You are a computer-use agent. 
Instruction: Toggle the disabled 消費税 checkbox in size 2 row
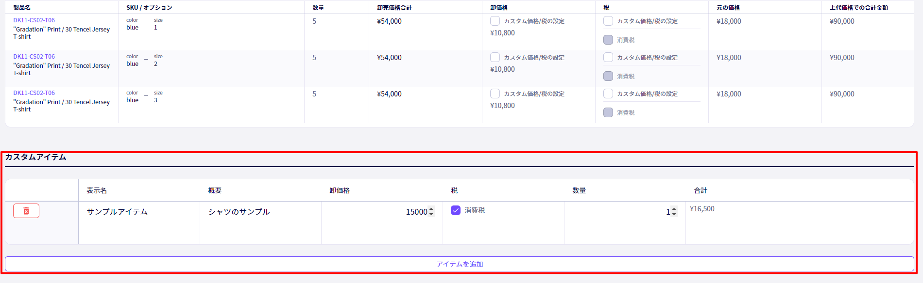point(608,76)
